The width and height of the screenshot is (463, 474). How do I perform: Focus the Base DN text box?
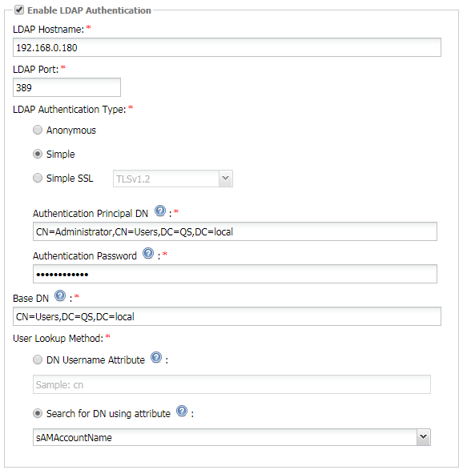click(227, 316)
